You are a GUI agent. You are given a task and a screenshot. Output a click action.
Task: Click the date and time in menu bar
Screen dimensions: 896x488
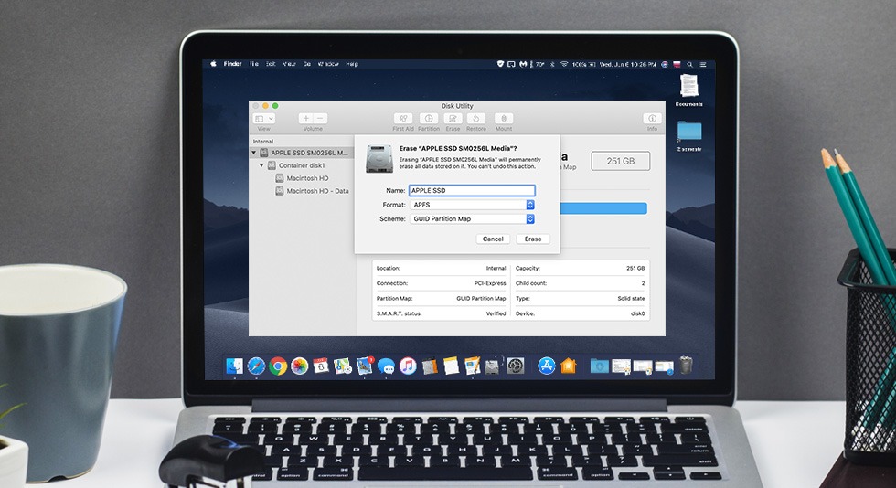tap(627, 65)
